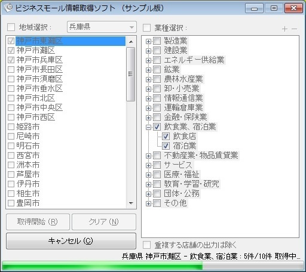
Task: Uncheck 飲食業、宿泊業 parent checkbox
Action: (157, 127)
